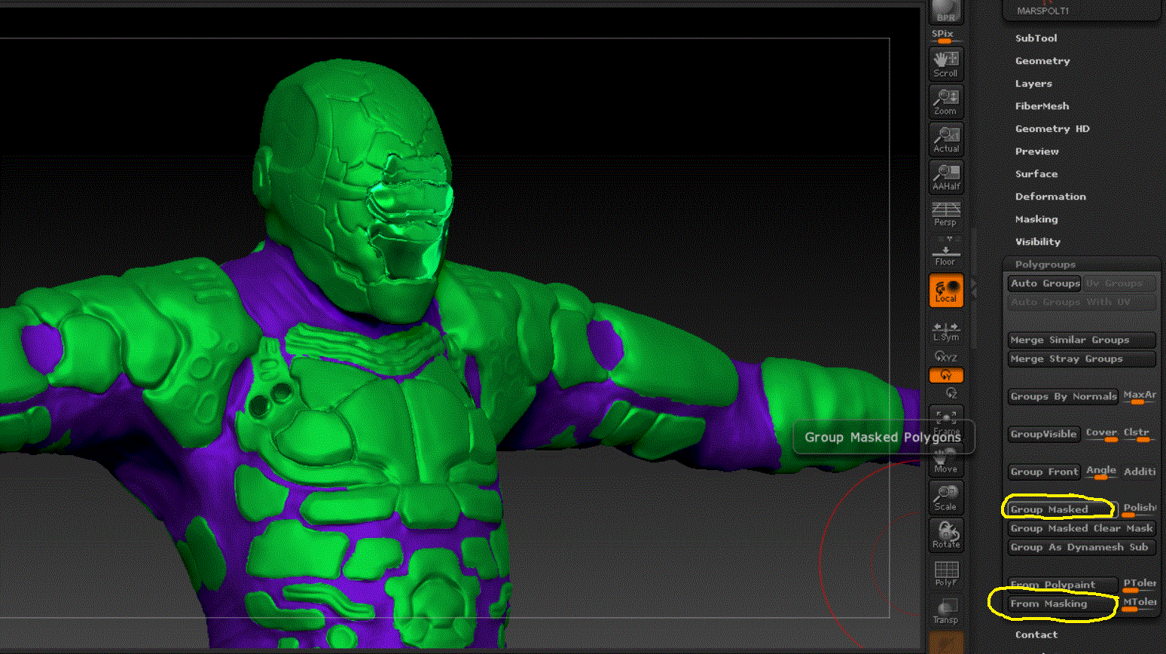Click the Zoom view icon
This screenshot has height=654, width=1166.
[x=945, y=101]
